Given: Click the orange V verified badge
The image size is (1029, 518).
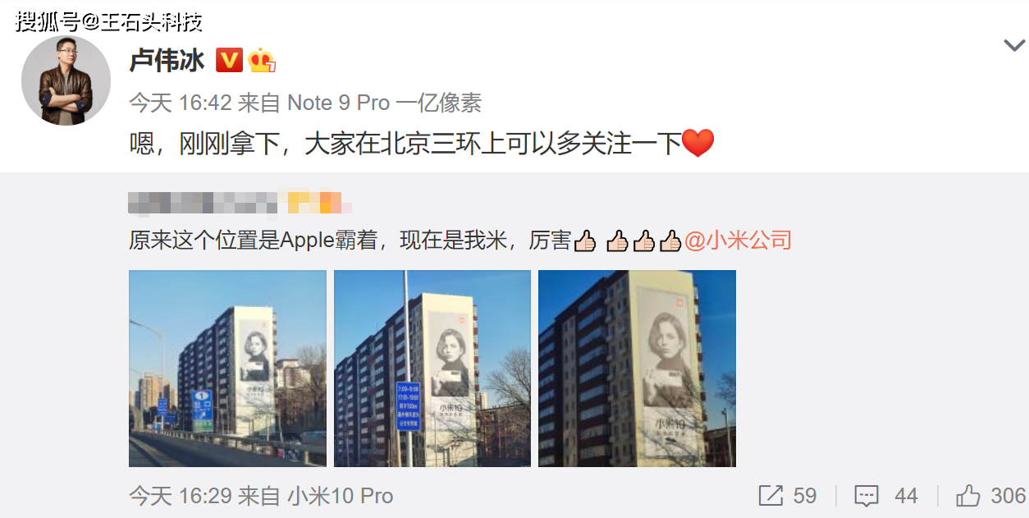Looking at the screenshot, I should click(x=230, y=60).
